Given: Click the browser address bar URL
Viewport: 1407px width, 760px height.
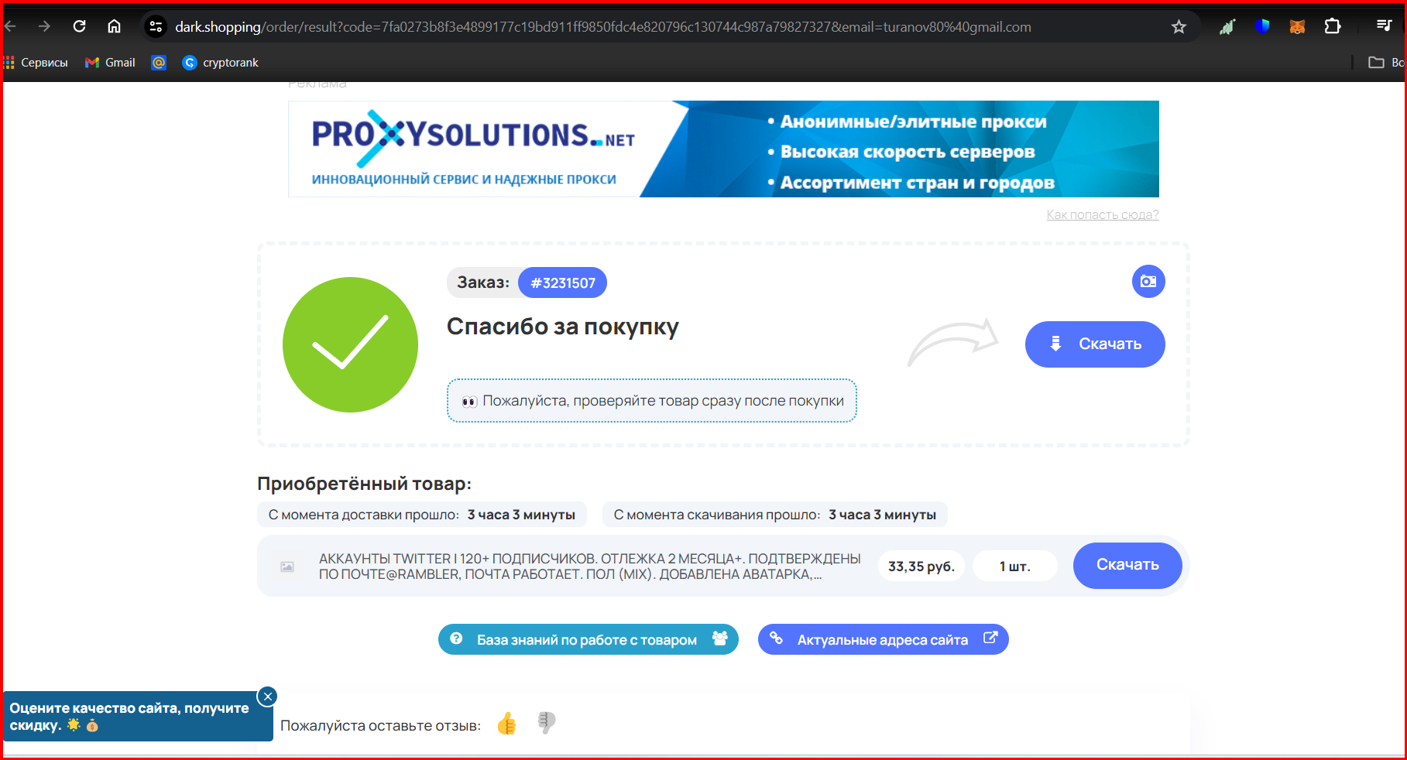Looking at the screenshot, I should pyautogui.click(x=603, y=27).
